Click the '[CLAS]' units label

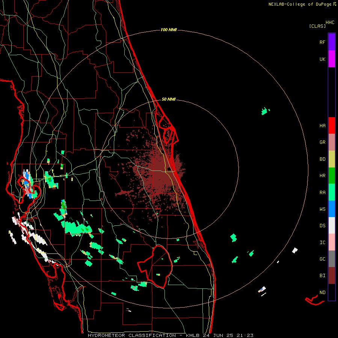point(317,26)
